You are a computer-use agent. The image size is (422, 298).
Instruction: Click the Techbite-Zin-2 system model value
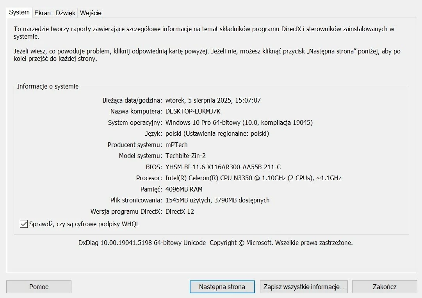(185, 156)
